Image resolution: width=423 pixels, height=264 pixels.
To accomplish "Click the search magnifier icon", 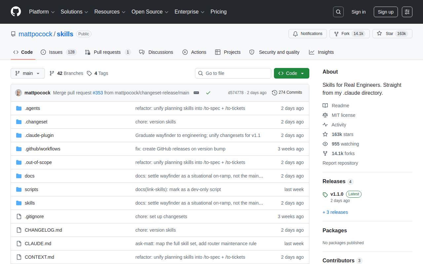I will coord(338,12).
